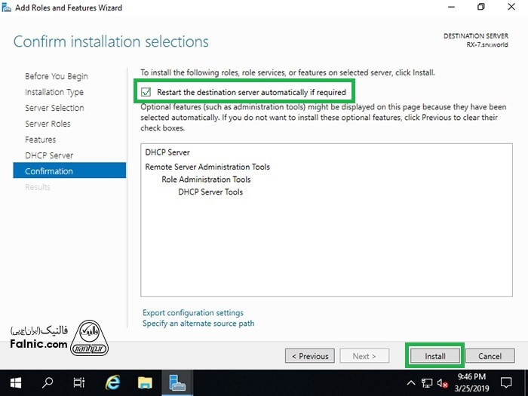Open Task View from the taskbar
Viewport: 528px width, 396px height.
79,382
